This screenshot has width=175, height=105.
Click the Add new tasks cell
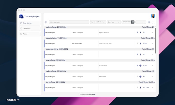pos(77,44)
